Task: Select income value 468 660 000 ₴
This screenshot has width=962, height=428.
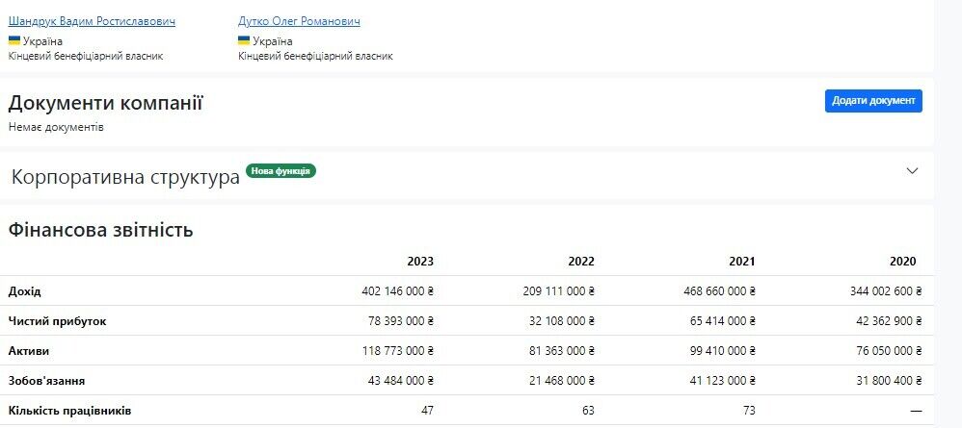Action: click(720, 291)
